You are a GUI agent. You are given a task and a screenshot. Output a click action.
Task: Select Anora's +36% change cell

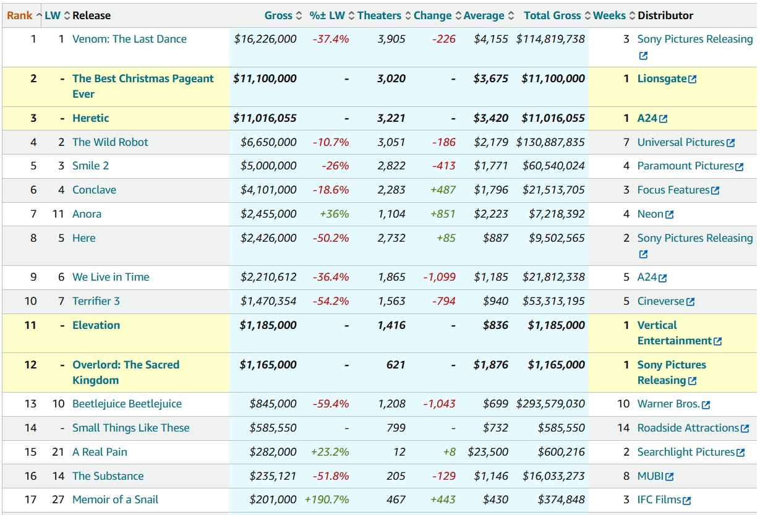[x=334, y=214]
